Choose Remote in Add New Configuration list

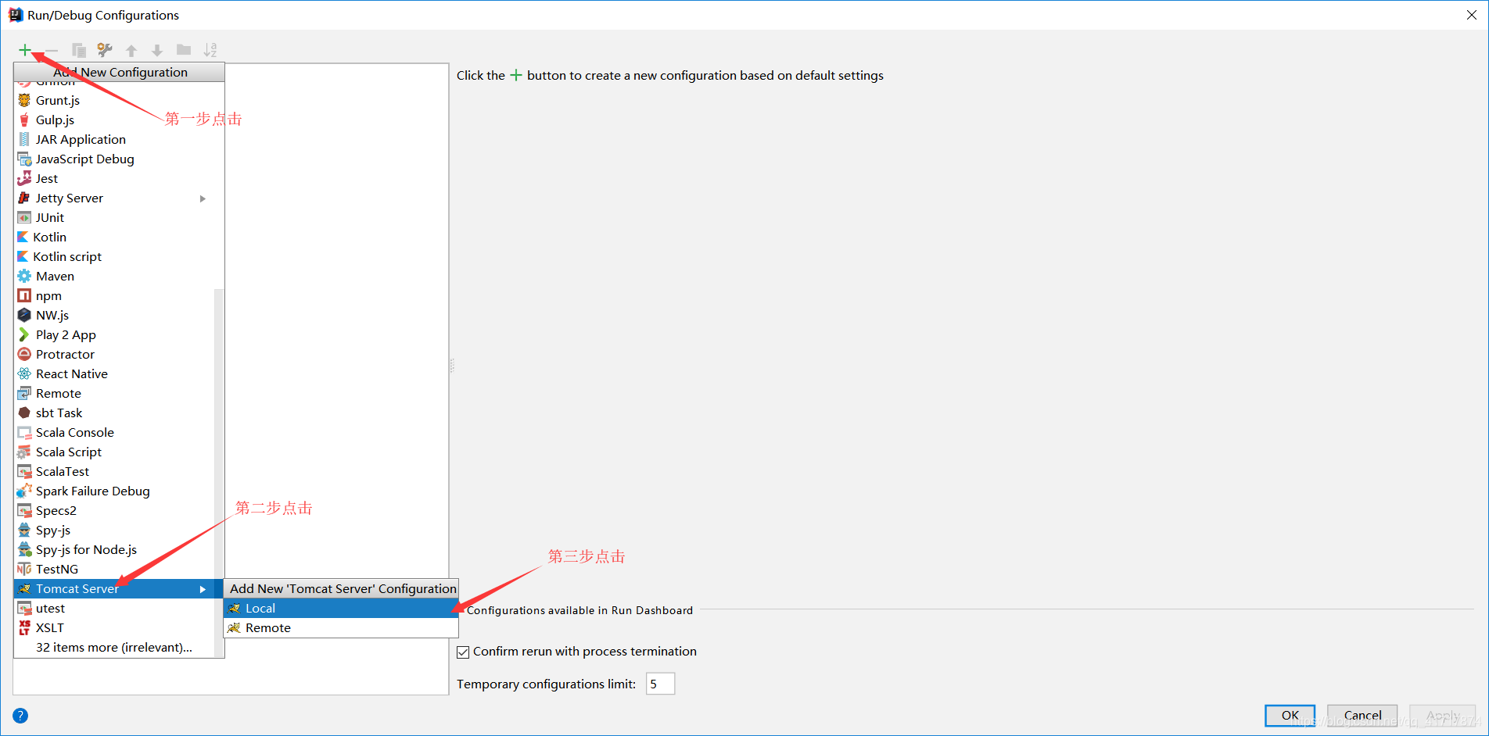113,393
